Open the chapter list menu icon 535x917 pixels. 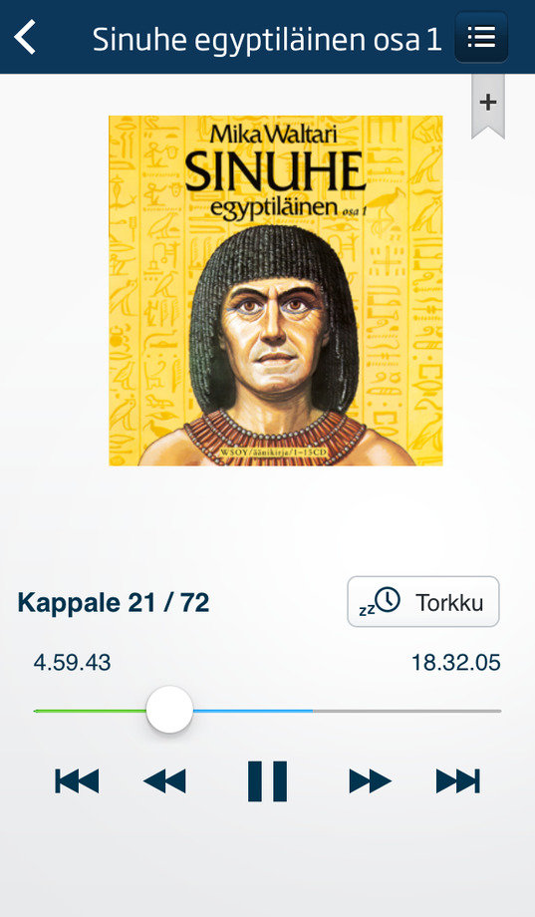click(481, 38)
